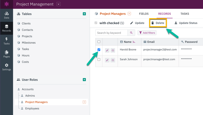Click the cube icon next to Clients
Screen dimensions: 203x115
tap(19, 23)
